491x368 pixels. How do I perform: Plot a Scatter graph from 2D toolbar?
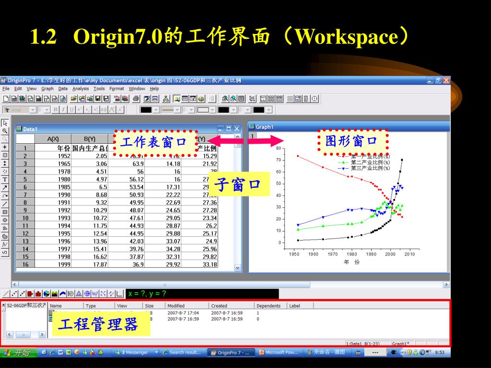click(x=14, y=294)
